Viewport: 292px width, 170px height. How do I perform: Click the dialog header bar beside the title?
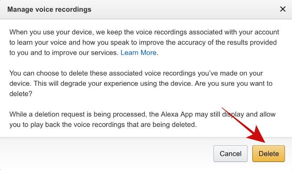click(179, 9)
